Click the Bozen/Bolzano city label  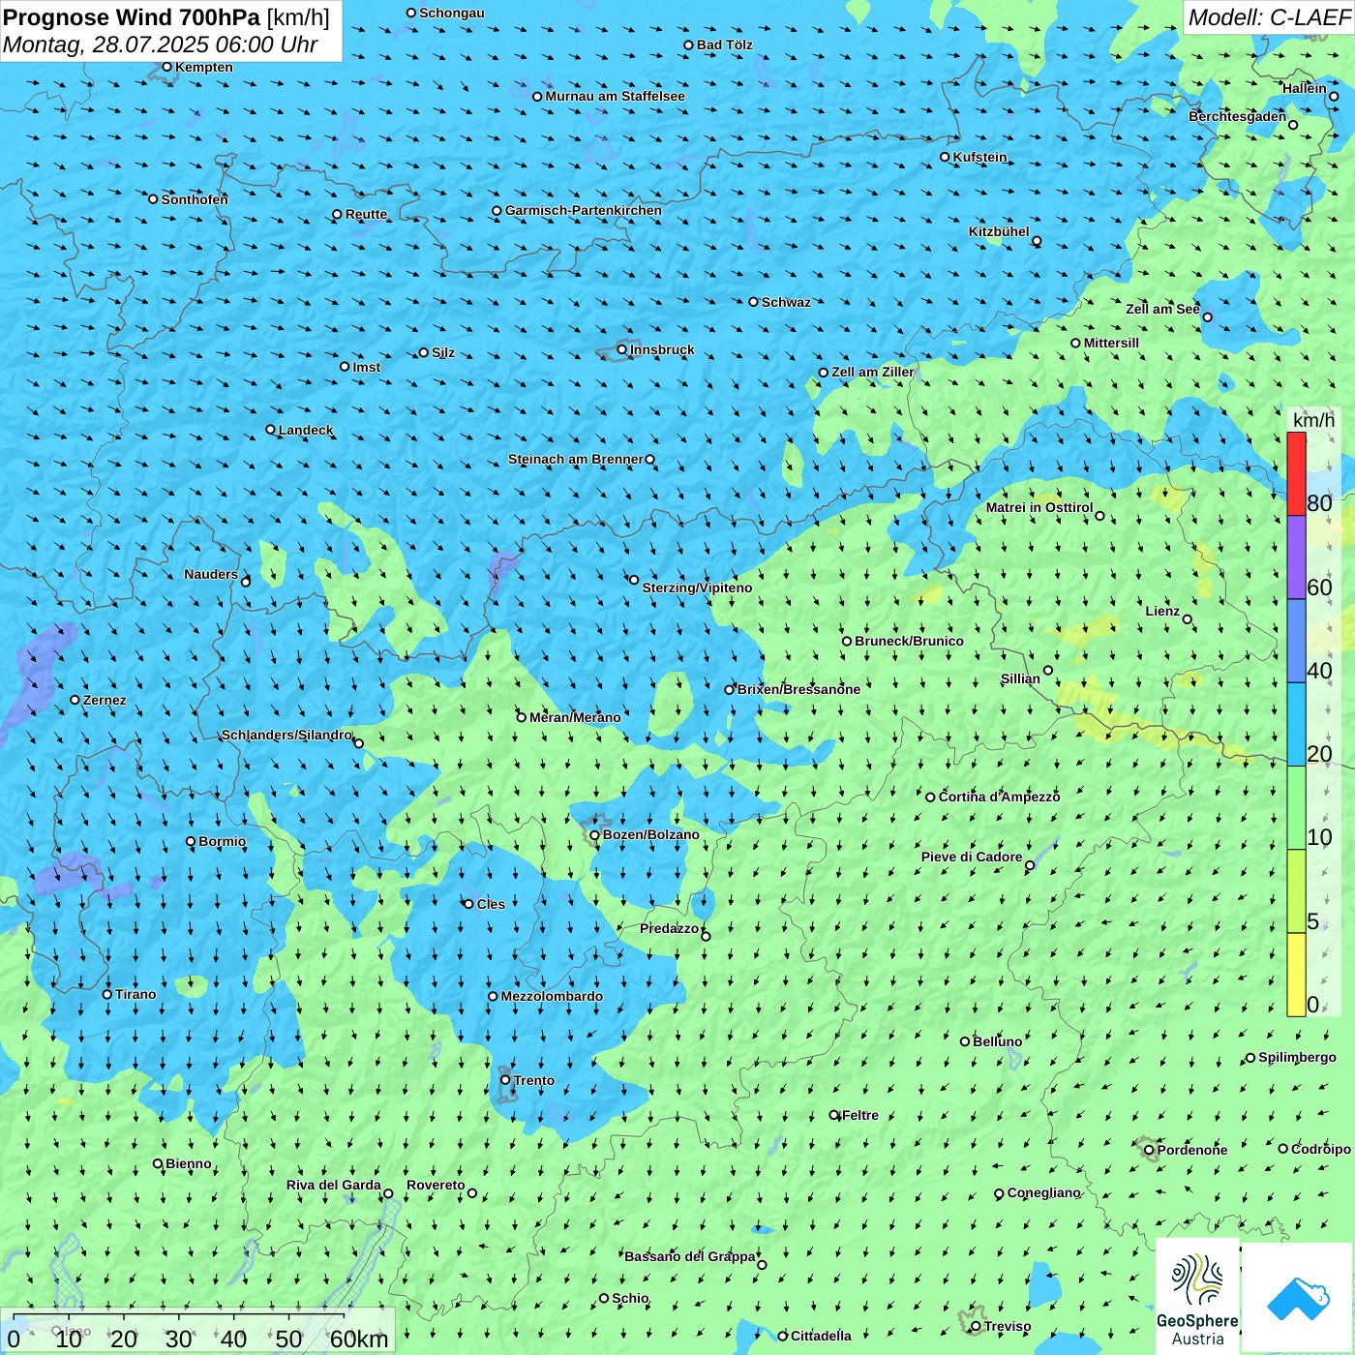pos(650,834)
